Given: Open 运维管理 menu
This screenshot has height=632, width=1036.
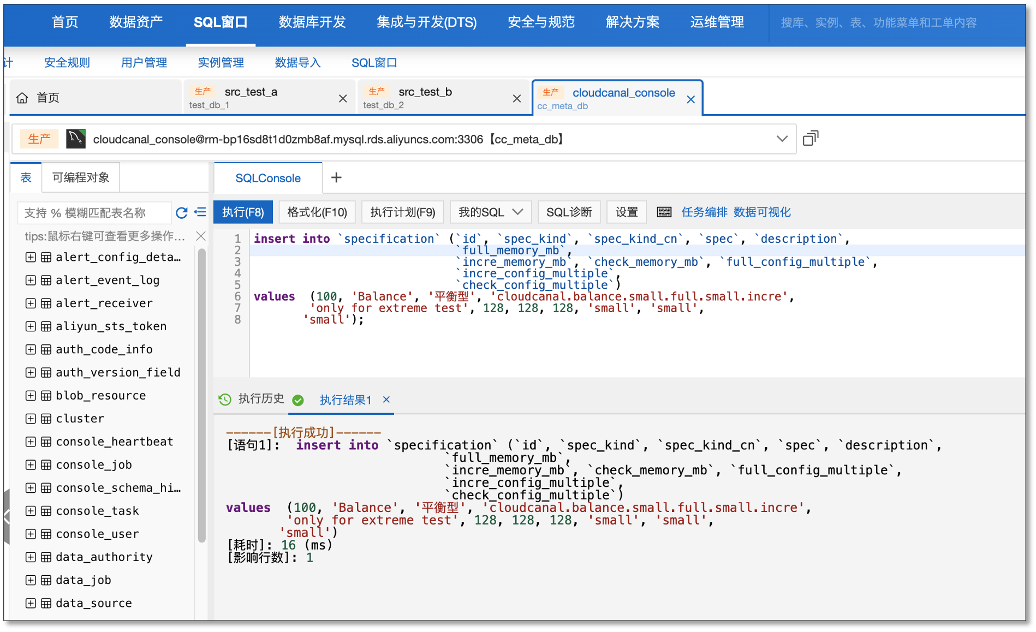Looking at the screenshot, I should (717, 22).
